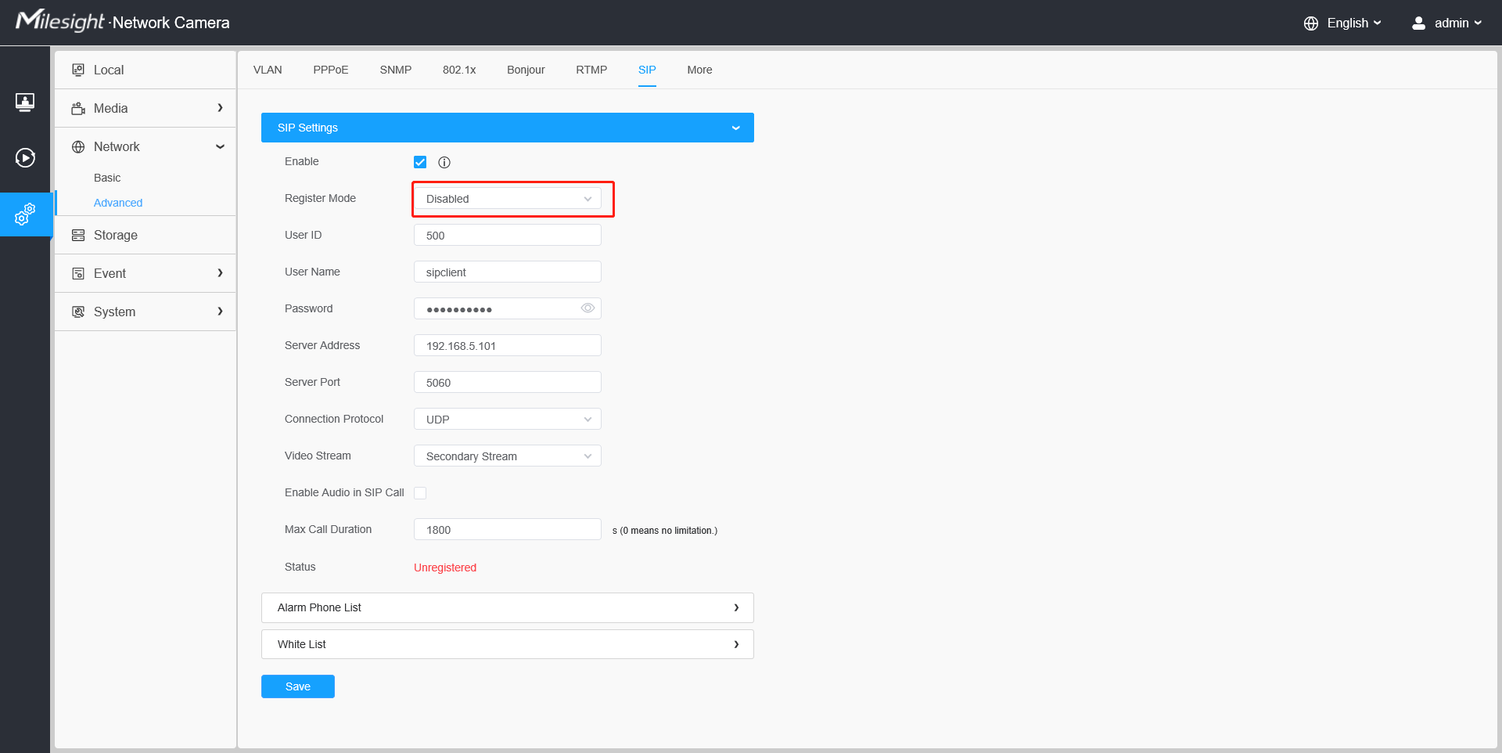Click the System icon in sidebar
The height and width of the screenshot is (753, 1502).
[78, 312]
